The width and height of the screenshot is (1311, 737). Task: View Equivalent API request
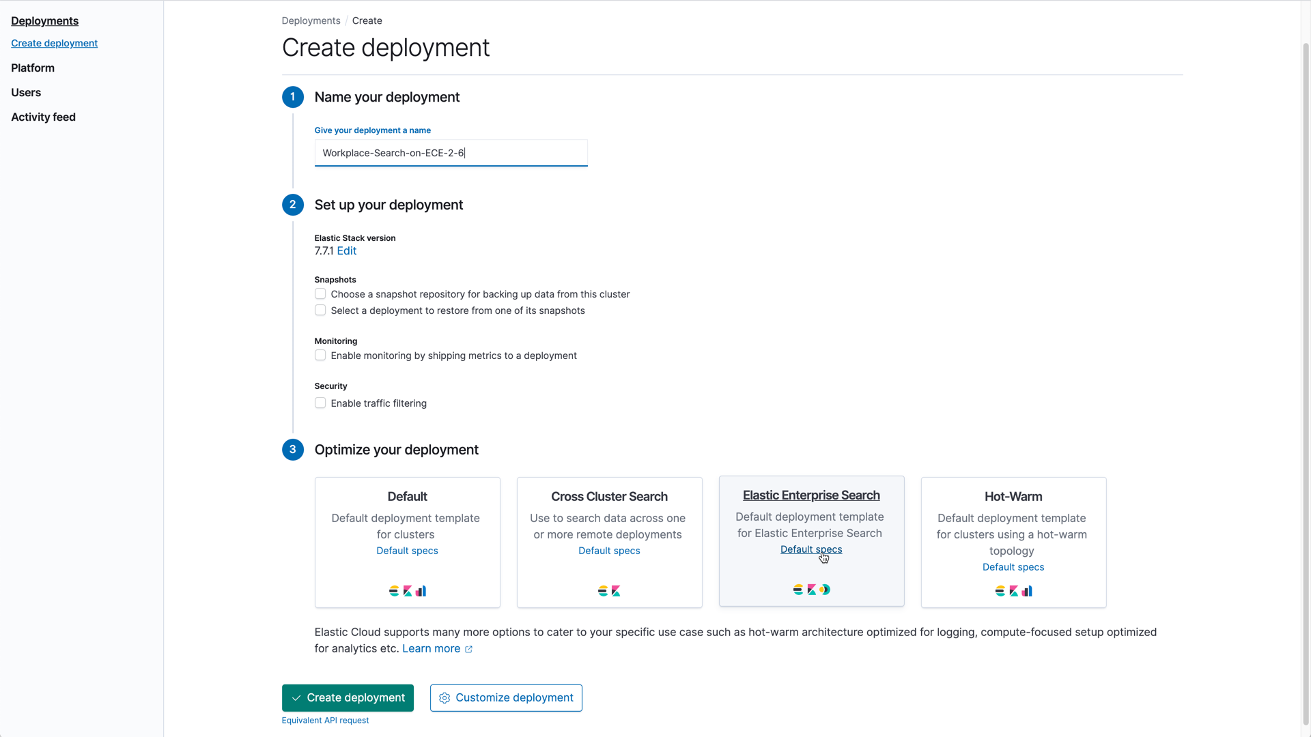(x=325, y=721)
